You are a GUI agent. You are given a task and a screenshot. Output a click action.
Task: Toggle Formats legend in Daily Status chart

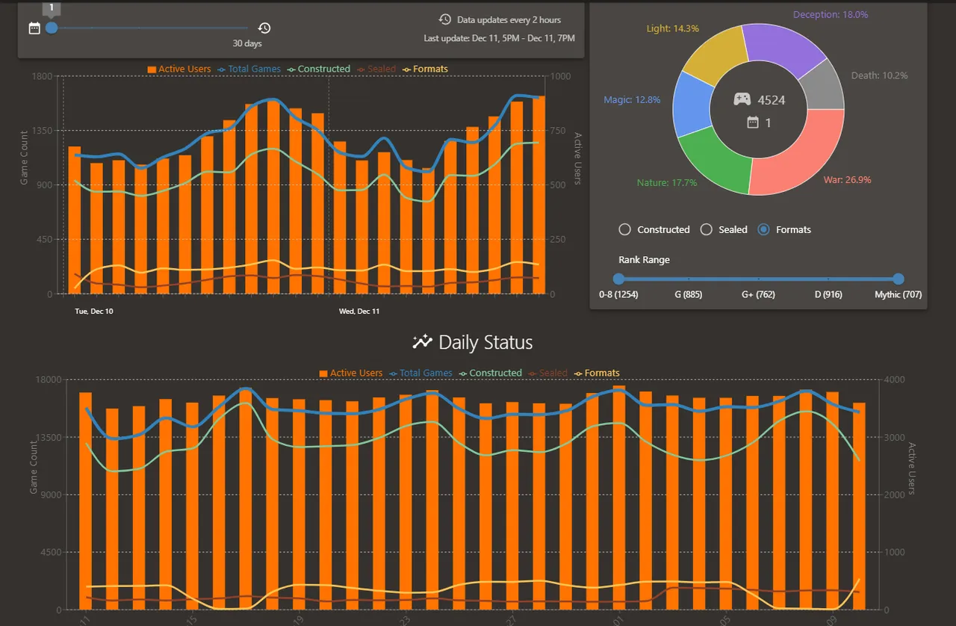[597, 373]
